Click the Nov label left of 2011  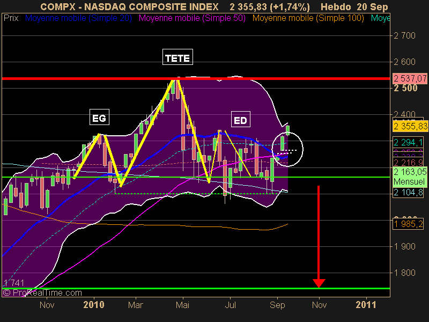pos(319,305)
